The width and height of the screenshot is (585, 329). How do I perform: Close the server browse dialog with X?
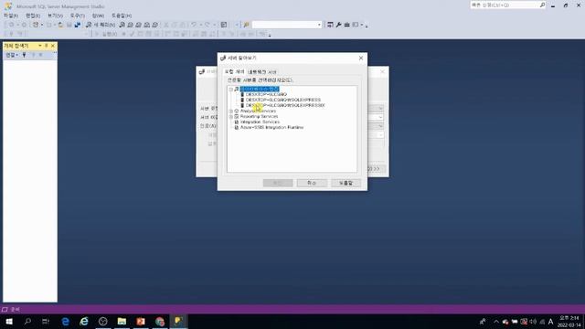tap(361, 58)
